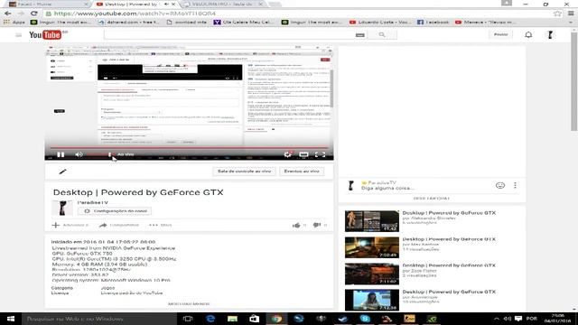Click the ParadiseTV channel avatar
The image size is (578, 325).
(62, 209)
